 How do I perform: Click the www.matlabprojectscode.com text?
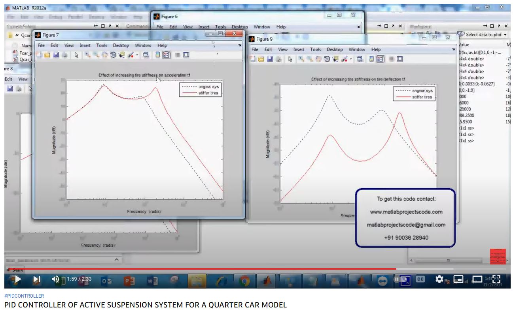(x=406, y=212)
